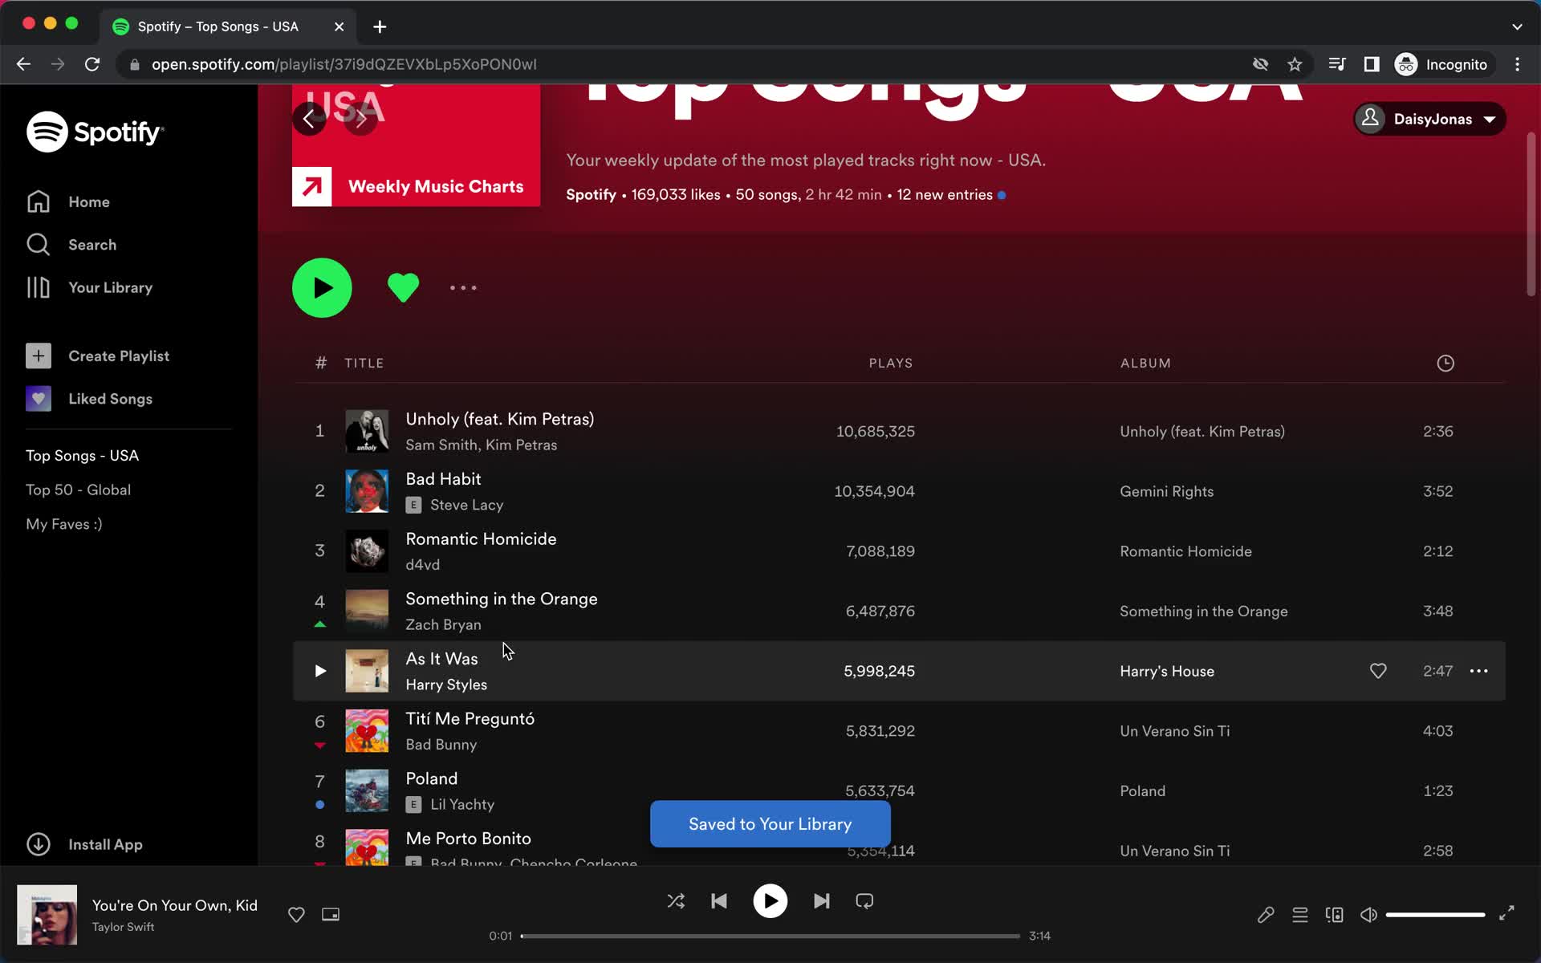The height and width of the screenshot is (963, 1541).
Task: Click the PLAYS column header
Action: pos(891,364)
